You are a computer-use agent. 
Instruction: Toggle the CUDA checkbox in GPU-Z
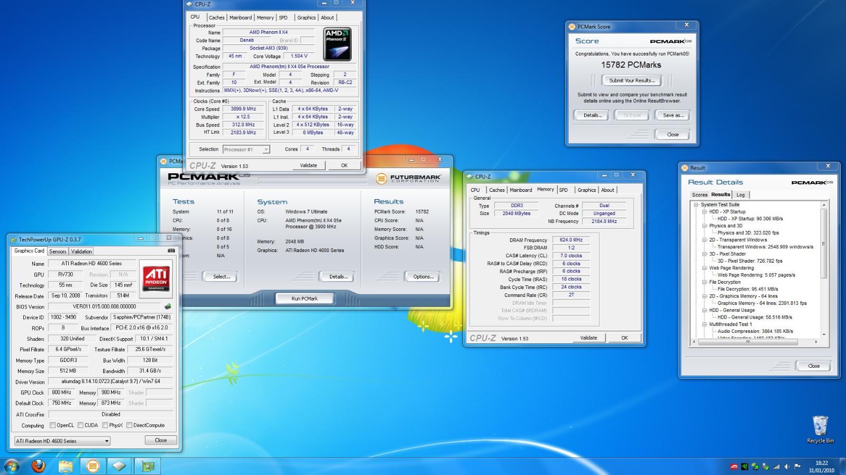pyautogui.click(x=80, y=425)
